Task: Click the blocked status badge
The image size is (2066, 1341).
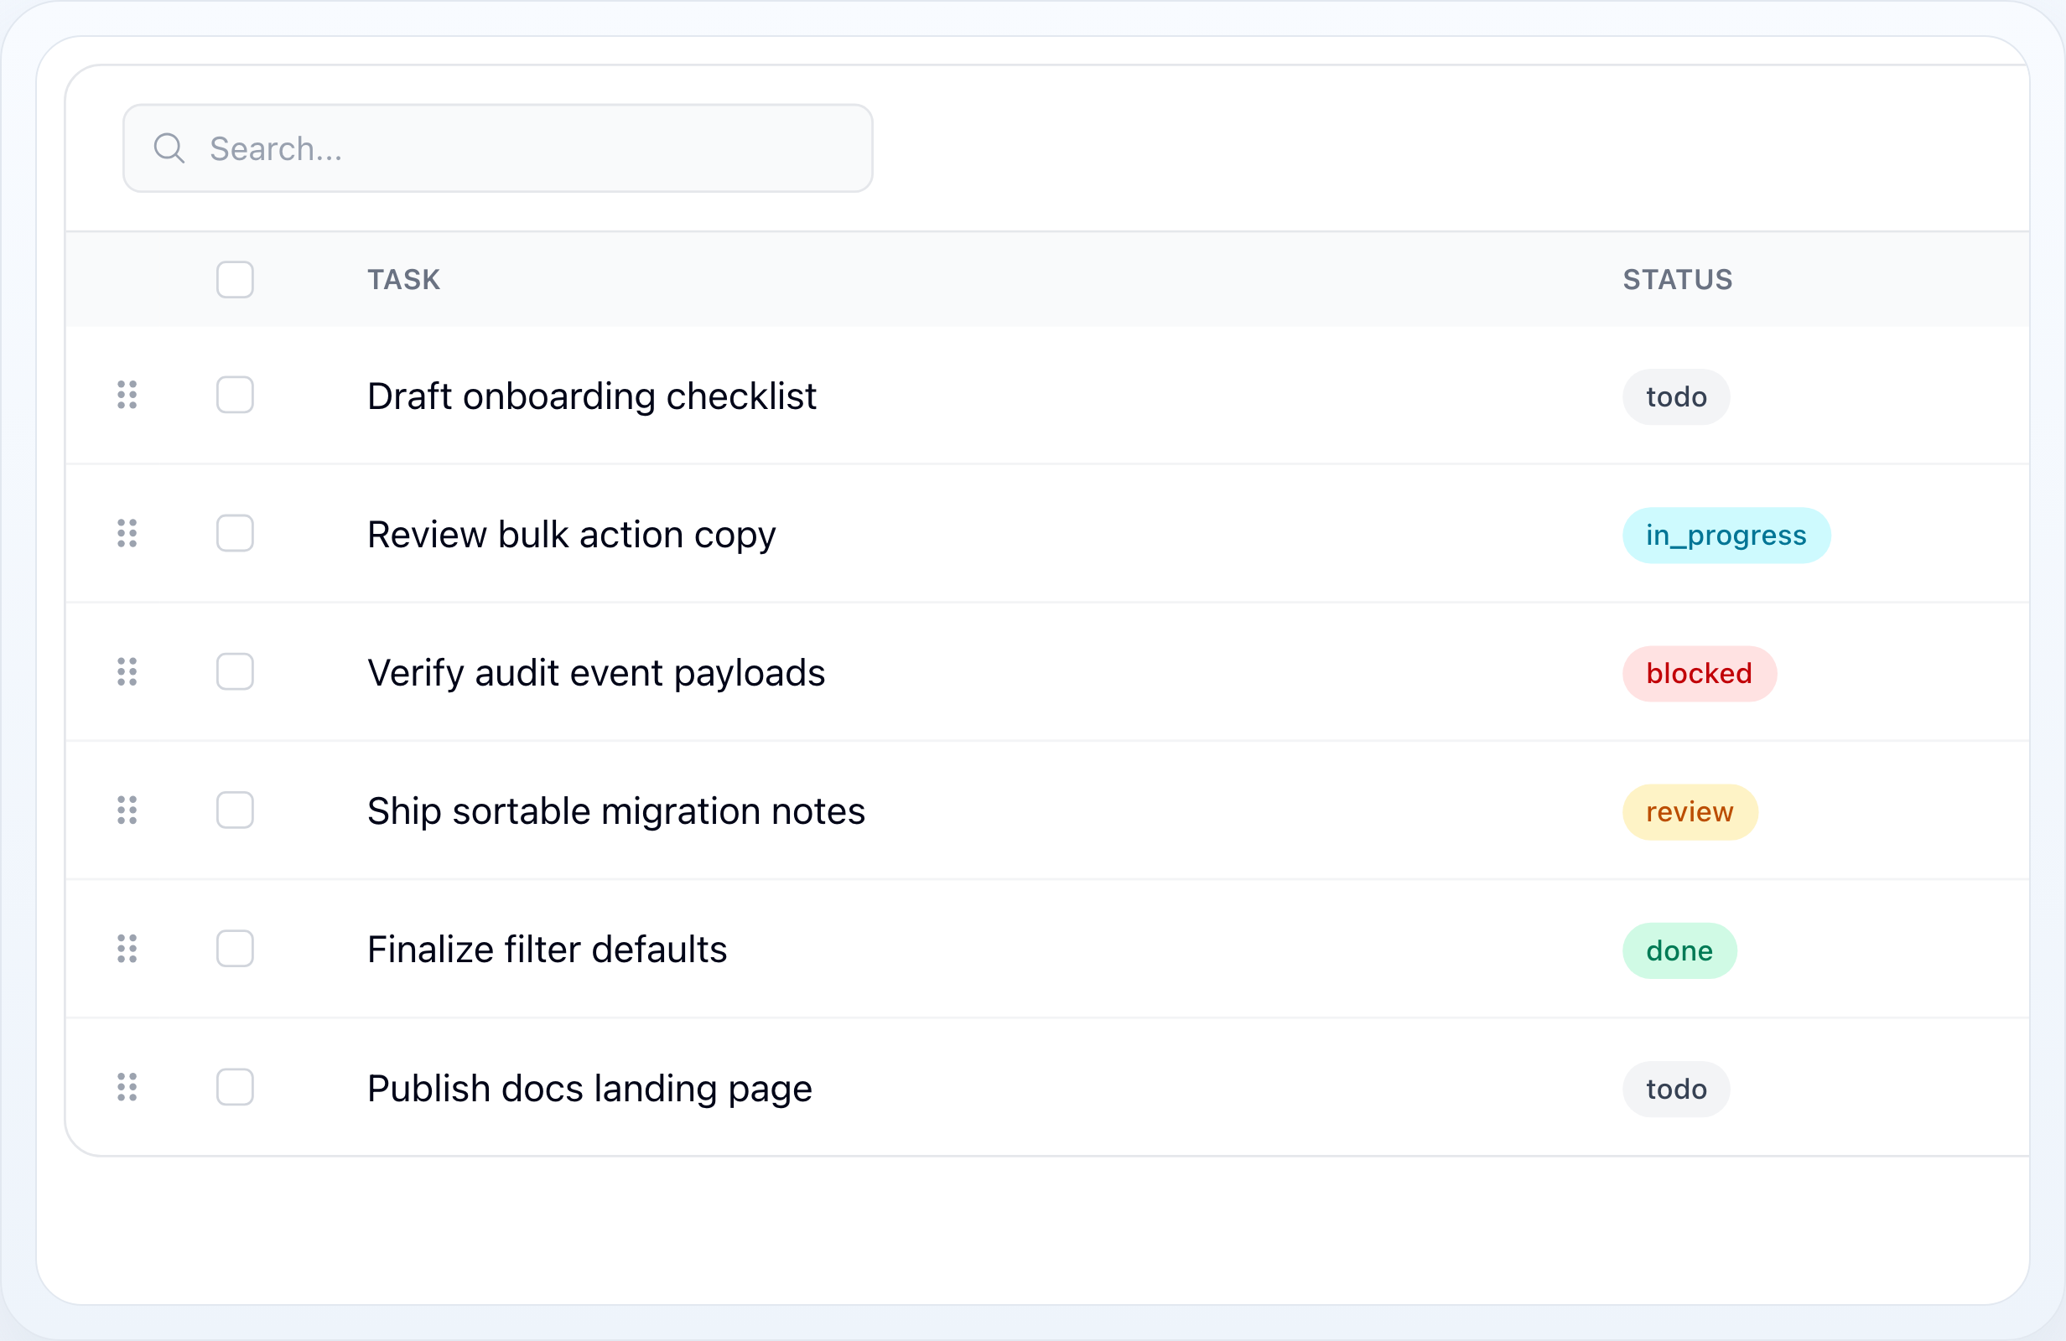Action: (1699, 674)
